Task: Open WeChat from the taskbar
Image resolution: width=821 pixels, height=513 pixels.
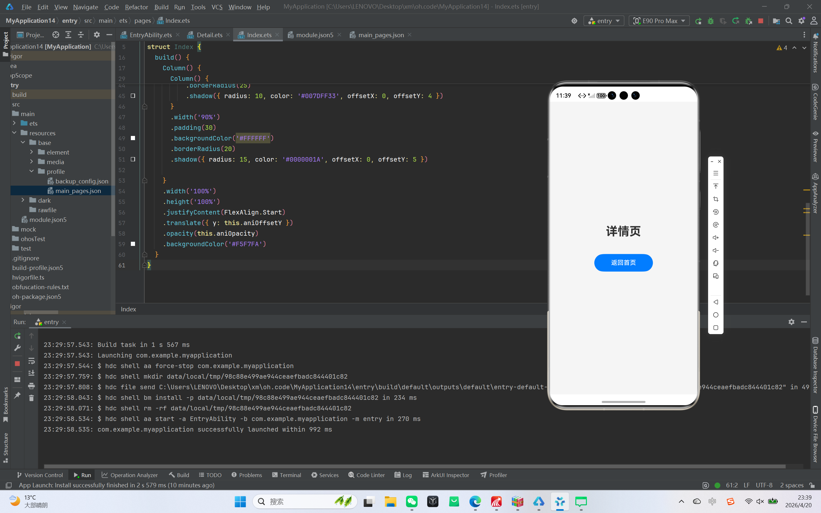Action: (411, 501)
